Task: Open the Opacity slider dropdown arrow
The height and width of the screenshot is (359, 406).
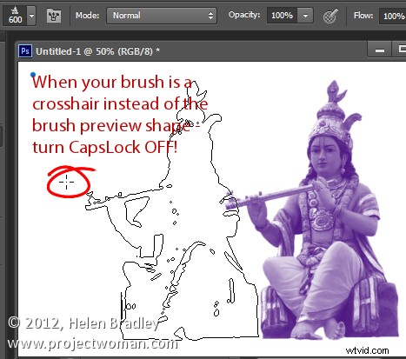Action: [x=305, y=16]
